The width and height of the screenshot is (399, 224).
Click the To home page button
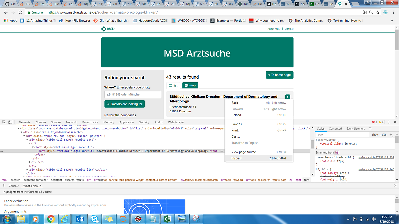[279, 75]
